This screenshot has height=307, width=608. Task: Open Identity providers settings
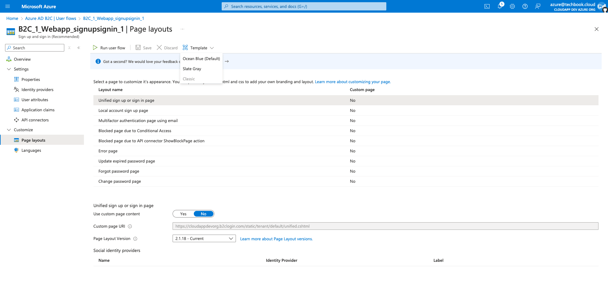coord(37,89)
